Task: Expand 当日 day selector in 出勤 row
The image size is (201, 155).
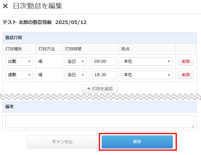Action: pos(76,61)
